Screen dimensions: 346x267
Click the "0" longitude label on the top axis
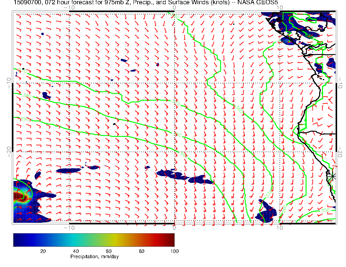174,8
